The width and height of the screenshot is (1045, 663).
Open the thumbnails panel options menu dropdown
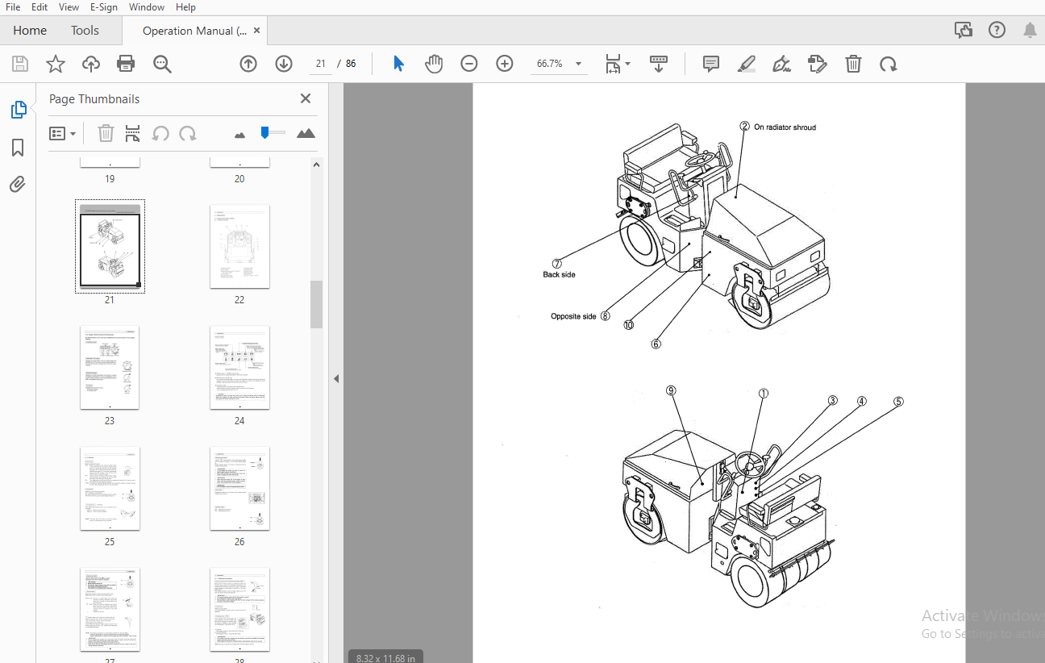tap(63, 133)
